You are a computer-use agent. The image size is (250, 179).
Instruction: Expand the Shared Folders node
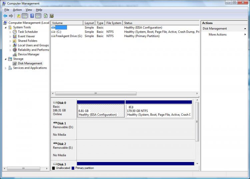click(10, 41)
